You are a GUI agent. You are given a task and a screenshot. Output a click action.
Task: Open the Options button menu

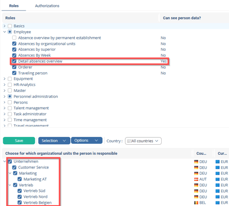[87, 141]
